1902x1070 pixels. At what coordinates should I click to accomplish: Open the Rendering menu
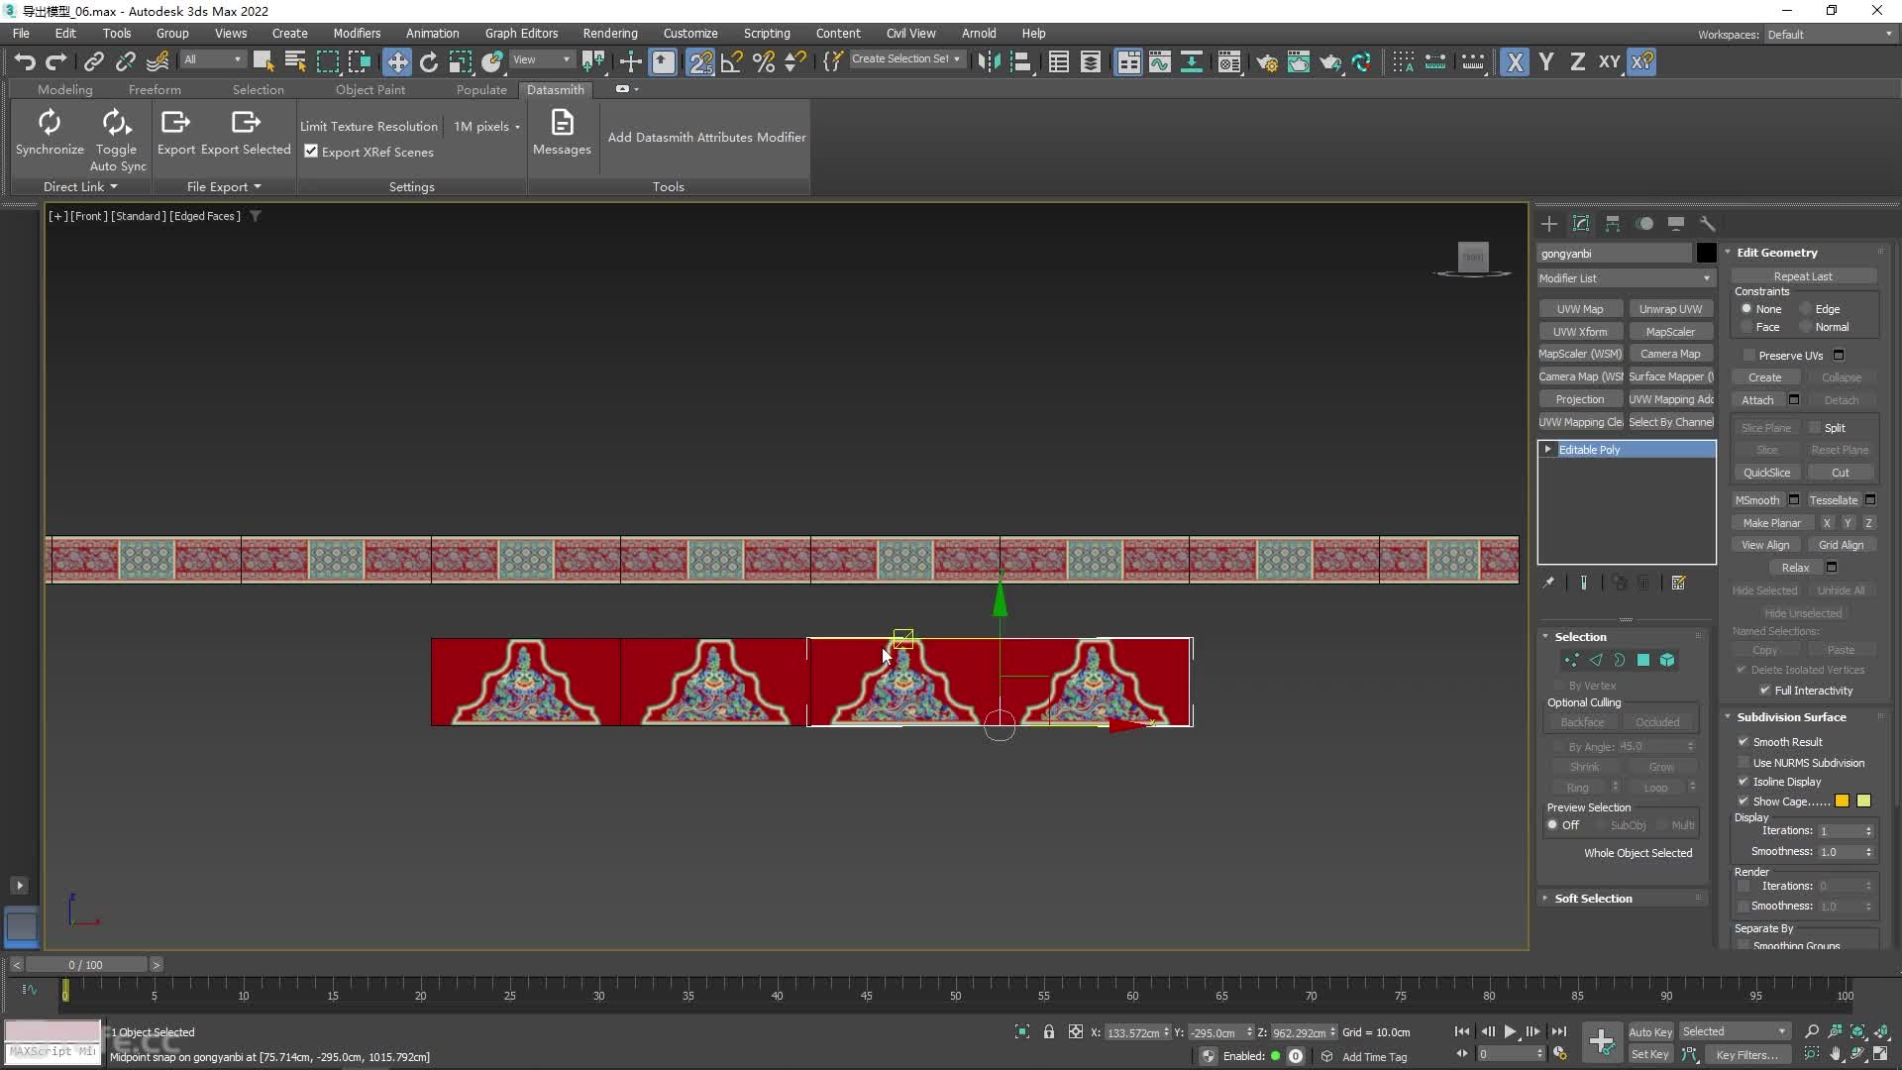pyautogui.click(x=610, y=34)
